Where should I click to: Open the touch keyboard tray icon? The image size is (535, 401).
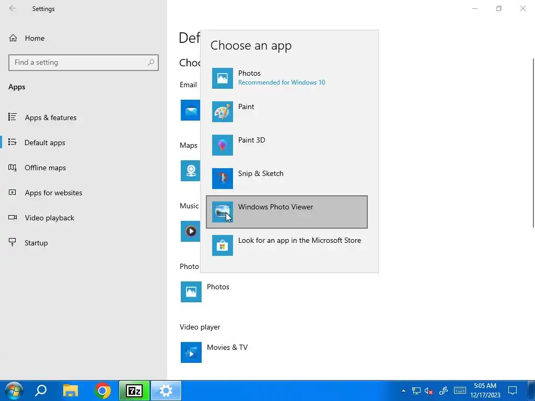460,391
